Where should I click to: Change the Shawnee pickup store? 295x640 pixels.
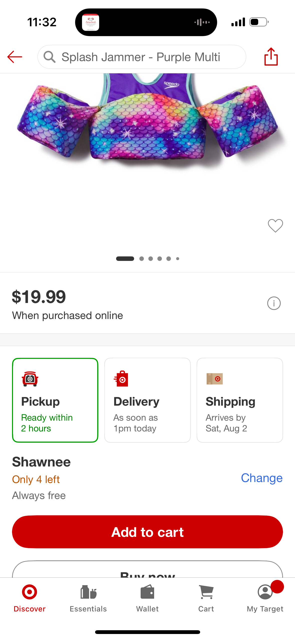[x=261, y=478]
